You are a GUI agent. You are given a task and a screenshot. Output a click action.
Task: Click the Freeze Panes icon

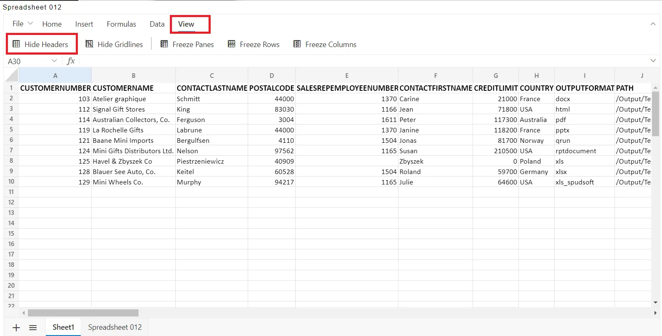click(x=164, y=44)
